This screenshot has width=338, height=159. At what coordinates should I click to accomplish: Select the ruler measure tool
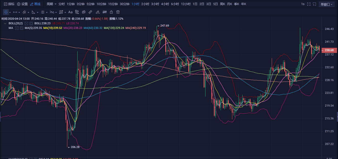pos(90,12)
